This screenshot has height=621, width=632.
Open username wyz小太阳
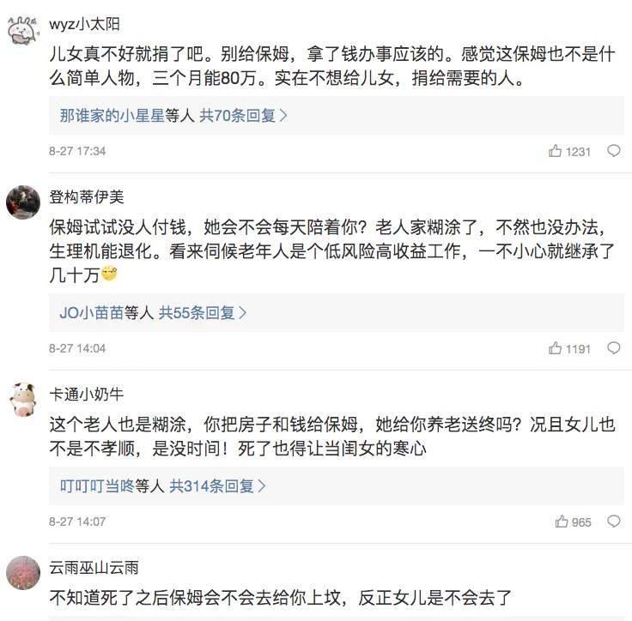tap(84, 24)
